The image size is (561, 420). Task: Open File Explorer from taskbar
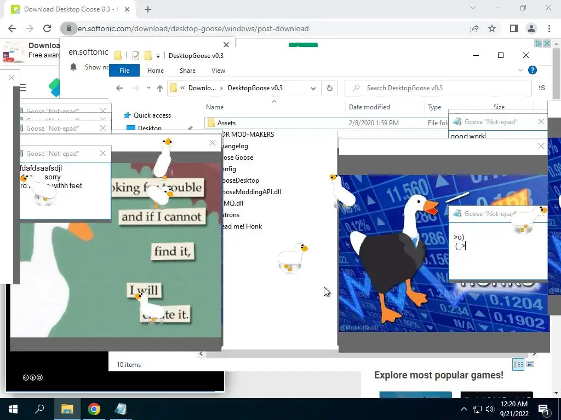[x=67, y=409]
